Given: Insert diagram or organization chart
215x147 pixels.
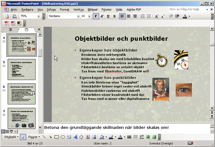Looking at the screenshot, I should 82,137.
